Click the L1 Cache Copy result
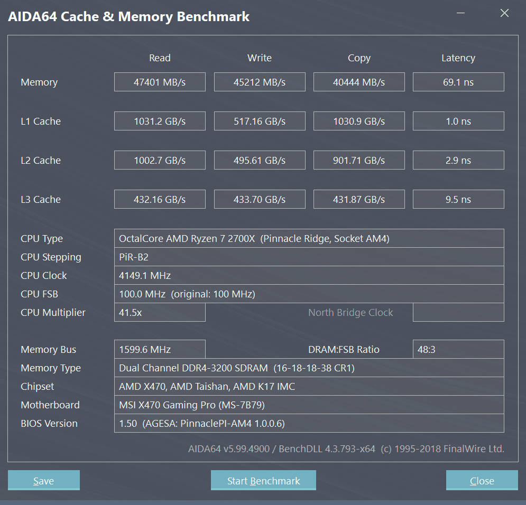 [x=359, y=121]
